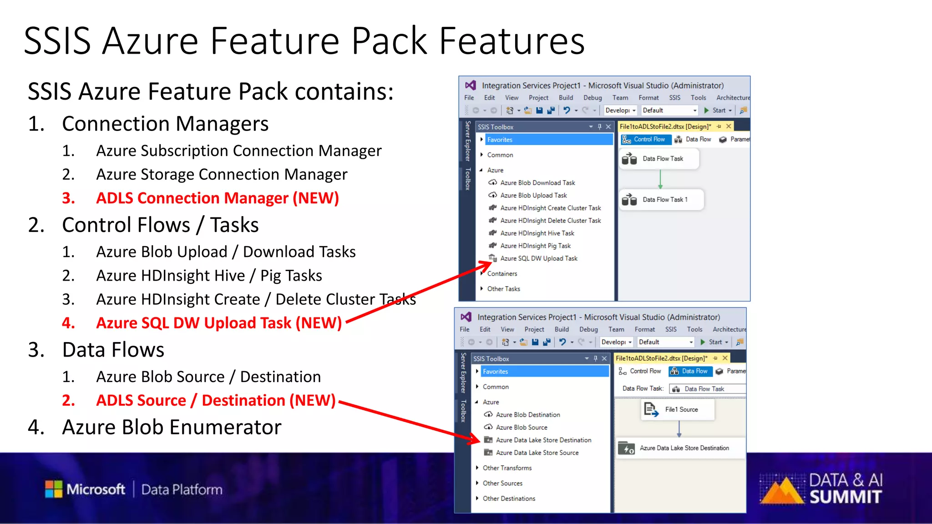Select Azure Data Lake Store Destination canvas component
Viewport: 932px width, 524px height.
(x=680, y=448)
